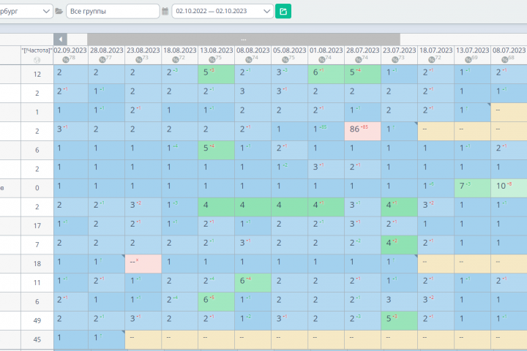This screenshot has height=351, width=527.
Task: Open the city dropdown ending in рбург
Action: 26,11
